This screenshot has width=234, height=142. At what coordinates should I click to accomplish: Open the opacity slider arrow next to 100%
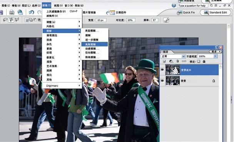tap(215, 56)
